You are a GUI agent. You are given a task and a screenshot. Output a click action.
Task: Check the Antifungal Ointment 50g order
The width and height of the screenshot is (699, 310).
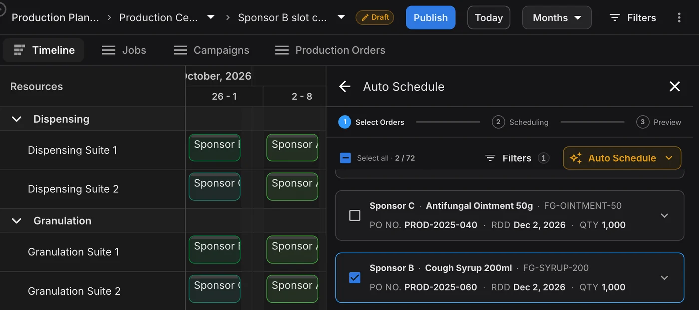pyautogui.click(x=355, y=215)
